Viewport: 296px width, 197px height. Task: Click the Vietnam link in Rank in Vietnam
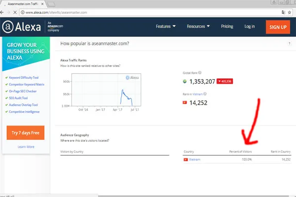coord(197,94)
